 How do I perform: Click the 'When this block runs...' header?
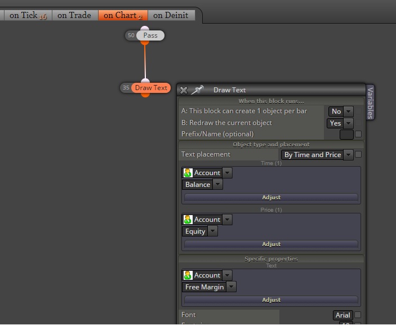(272, 101)
